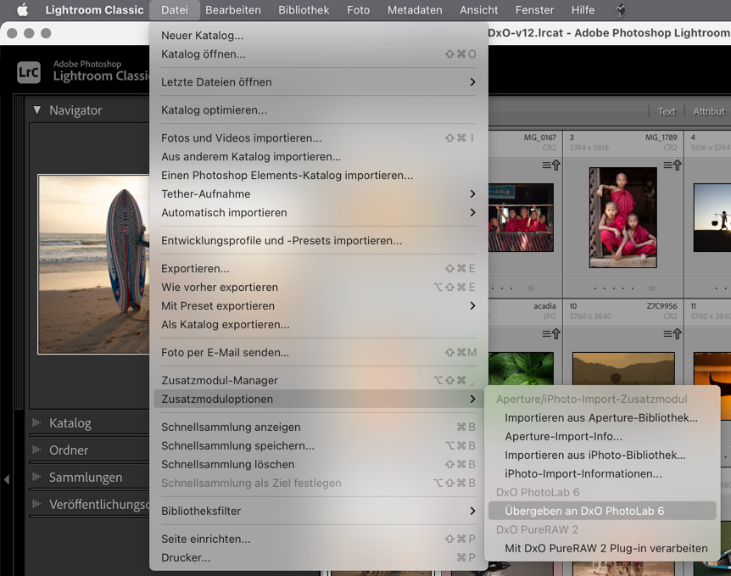This screenshot has height=576, width=731.
Task: Choose Seite einrichten...
Action: tap(318, 540)
